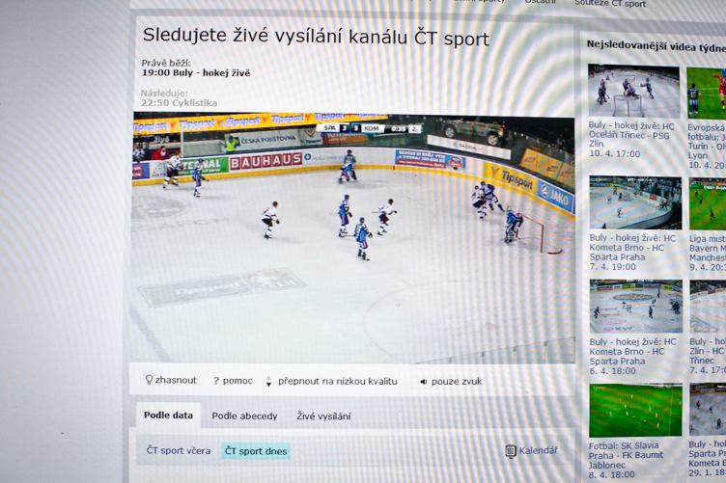Open the Kalendář calendar icon
Viewport: 726px width, 483px height.
[x=511, y=450]
